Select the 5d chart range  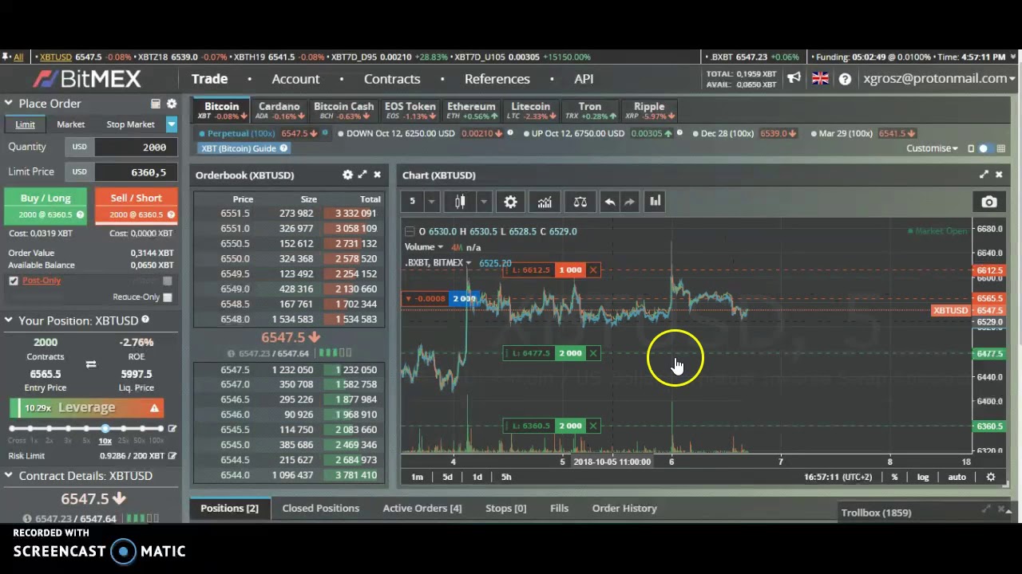[x=447, y=477]
